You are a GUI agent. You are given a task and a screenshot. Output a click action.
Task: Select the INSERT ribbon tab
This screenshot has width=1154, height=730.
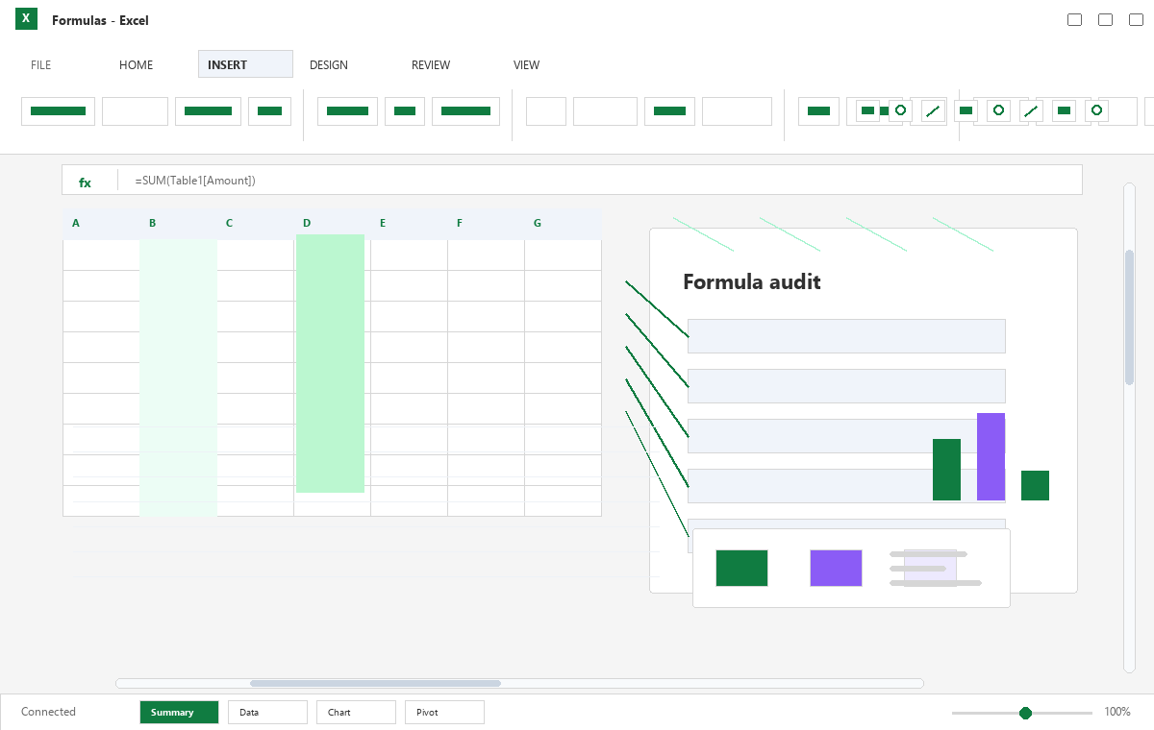245,64
